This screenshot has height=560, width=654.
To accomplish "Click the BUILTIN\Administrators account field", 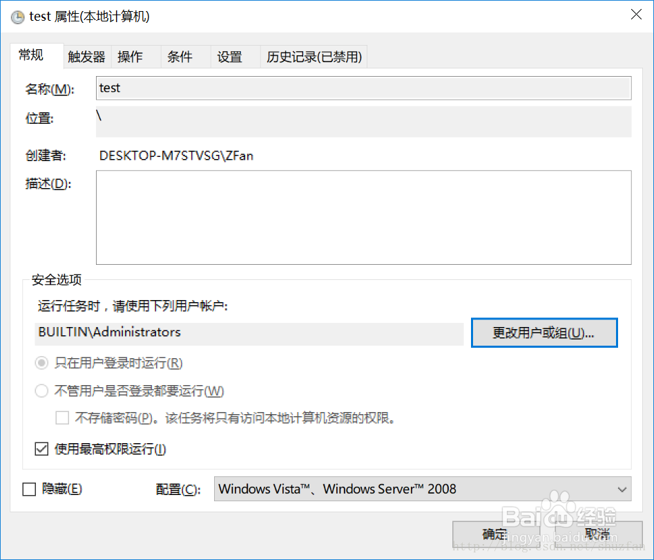I will [249, 333].
